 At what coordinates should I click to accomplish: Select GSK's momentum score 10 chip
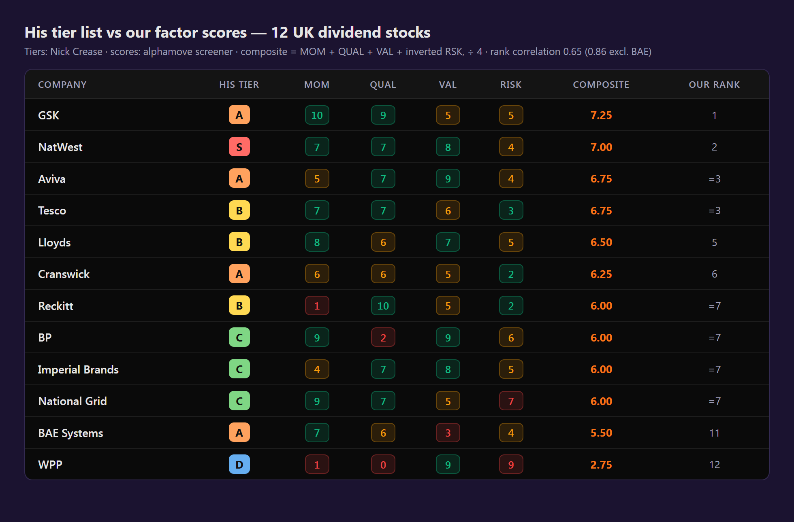pos(317,115)
